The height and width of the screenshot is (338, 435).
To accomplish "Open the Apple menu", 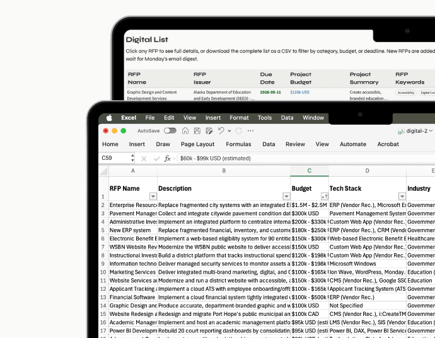I will (x=109, y=118).
